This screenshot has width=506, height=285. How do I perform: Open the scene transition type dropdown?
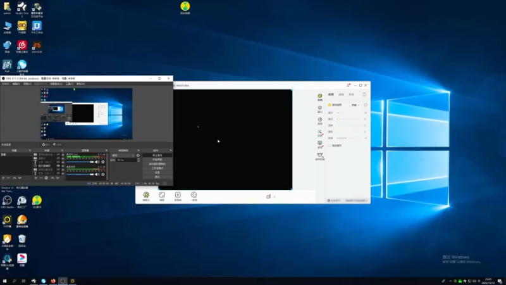click(x=123, y=155)
